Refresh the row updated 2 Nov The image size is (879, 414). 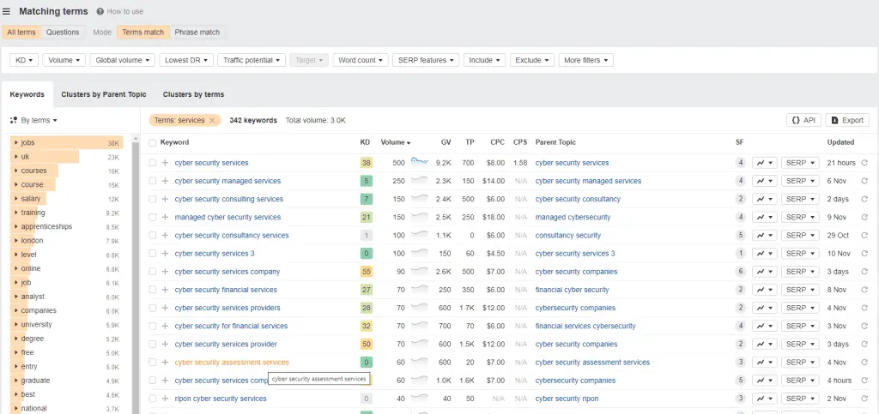point(864,399)
